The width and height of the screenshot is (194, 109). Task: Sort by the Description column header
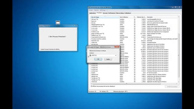162,17
